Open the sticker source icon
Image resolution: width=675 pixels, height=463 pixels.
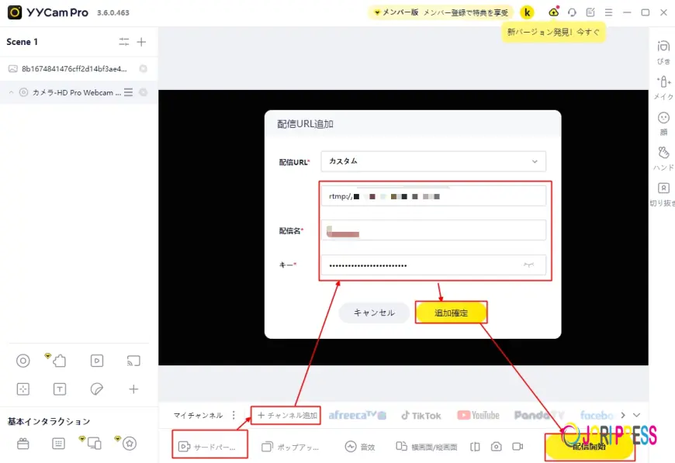coord(97,389)
